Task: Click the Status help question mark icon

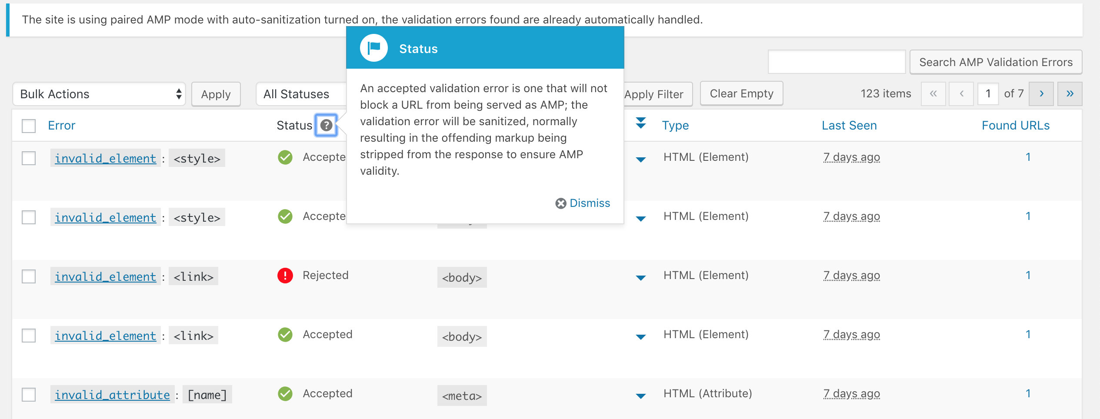Action: tap(326, 125)
